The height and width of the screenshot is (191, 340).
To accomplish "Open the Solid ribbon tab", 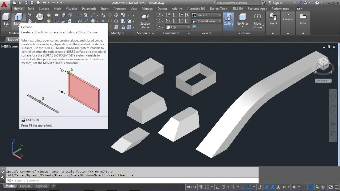I will [x=31, y=9].
